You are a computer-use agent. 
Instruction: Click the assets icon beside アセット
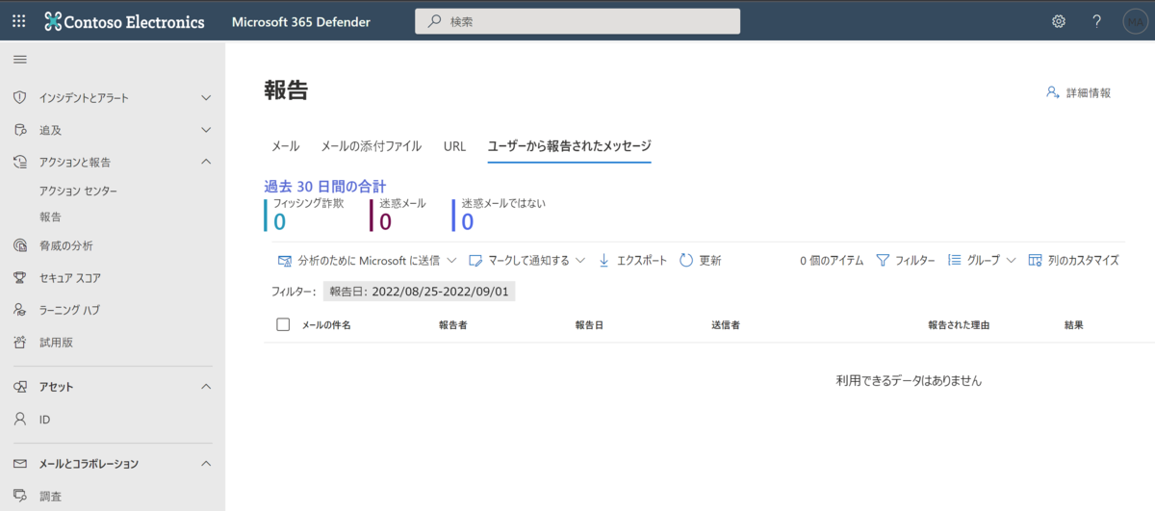click(19, 387)
